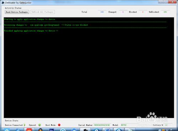Screen dimensions: 178x131
Task: Close the Debloater window
Action: [x=172, y=2]
